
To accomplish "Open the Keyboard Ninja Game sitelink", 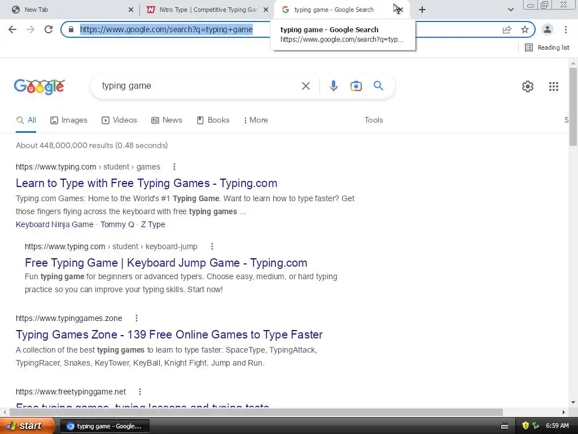I will click(55, 224).
